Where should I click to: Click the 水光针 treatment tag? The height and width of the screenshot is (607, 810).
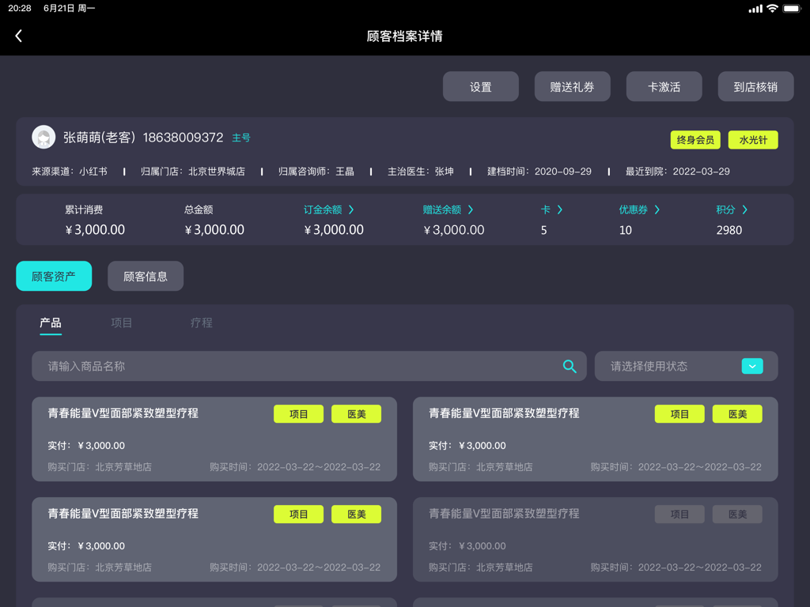click(x=753, y=139)
